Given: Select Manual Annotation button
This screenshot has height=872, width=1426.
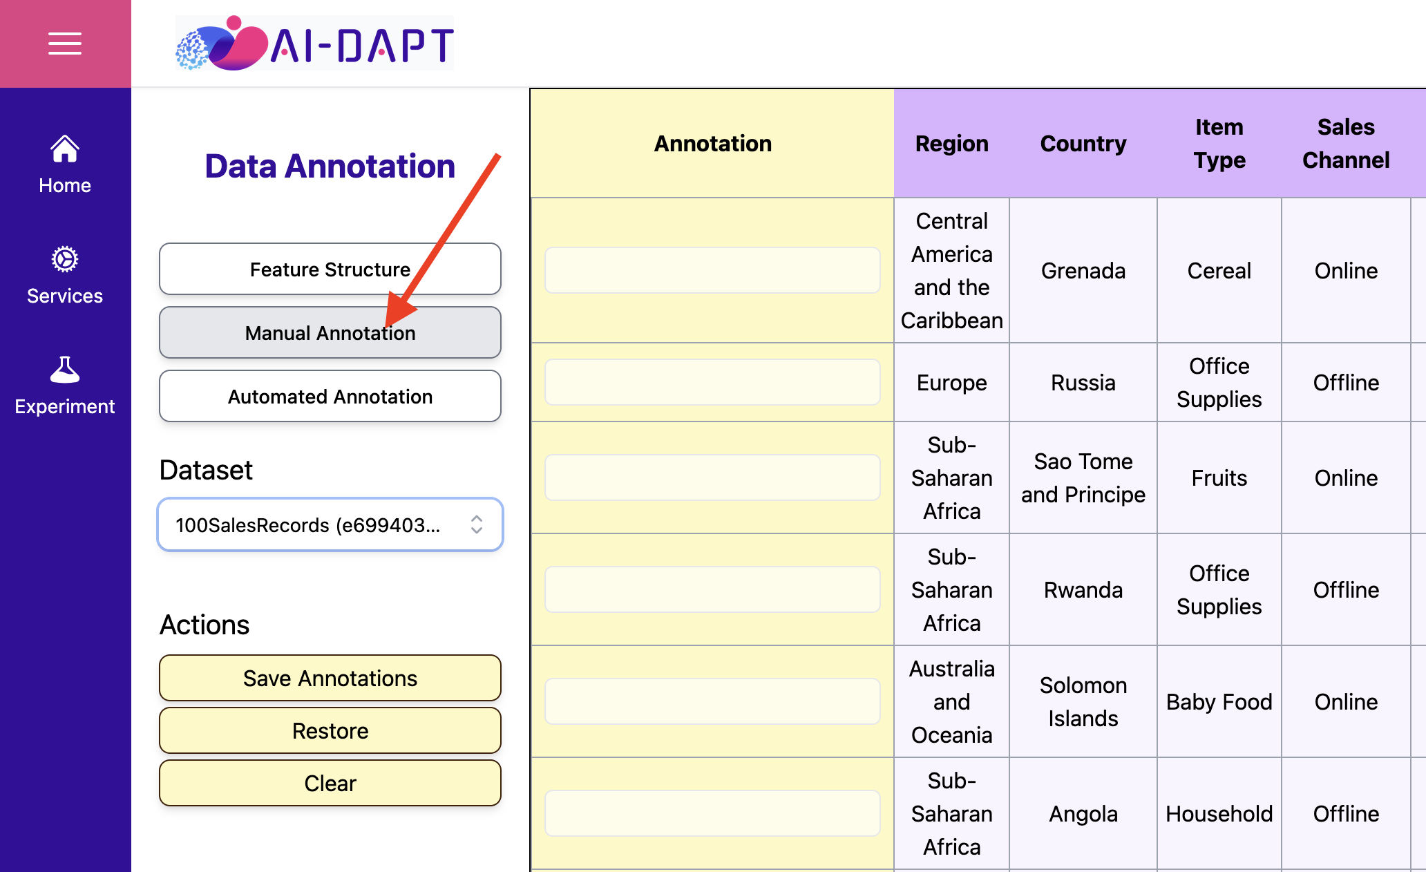Looking at the screenshot, I should tap(330, 332).
